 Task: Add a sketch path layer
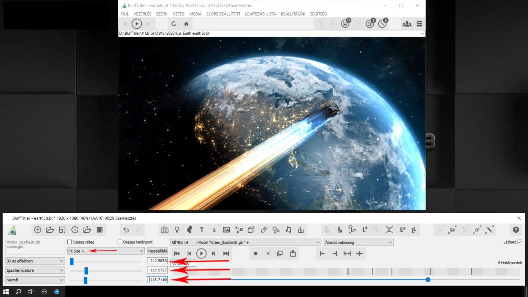(239, 230)
